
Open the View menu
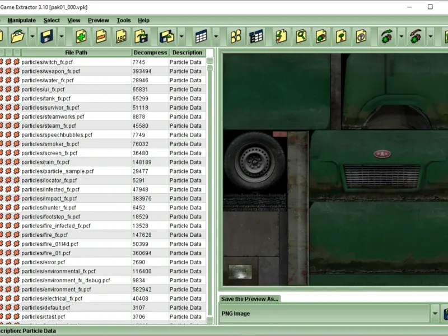click(74, 20)
